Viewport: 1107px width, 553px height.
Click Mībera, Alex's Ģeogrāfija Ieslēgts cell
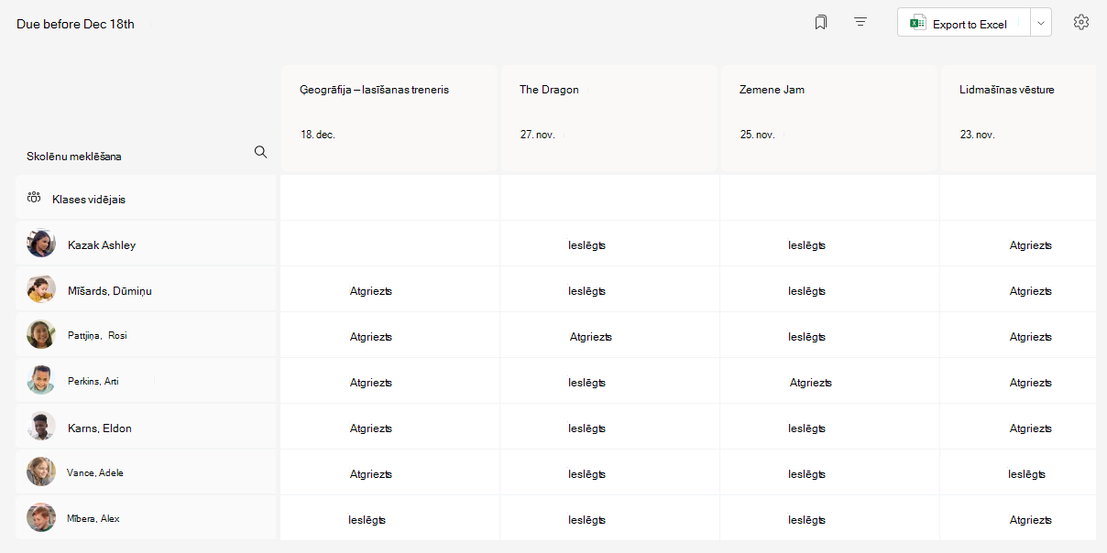pyautogui.click(x=367, y=520)
